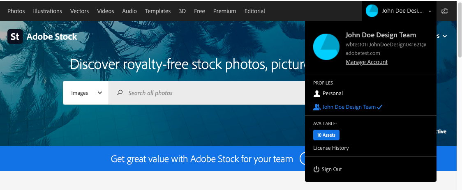Click the Sign Out power icon
Screen dimensions: 462x190
pos(316,169)
